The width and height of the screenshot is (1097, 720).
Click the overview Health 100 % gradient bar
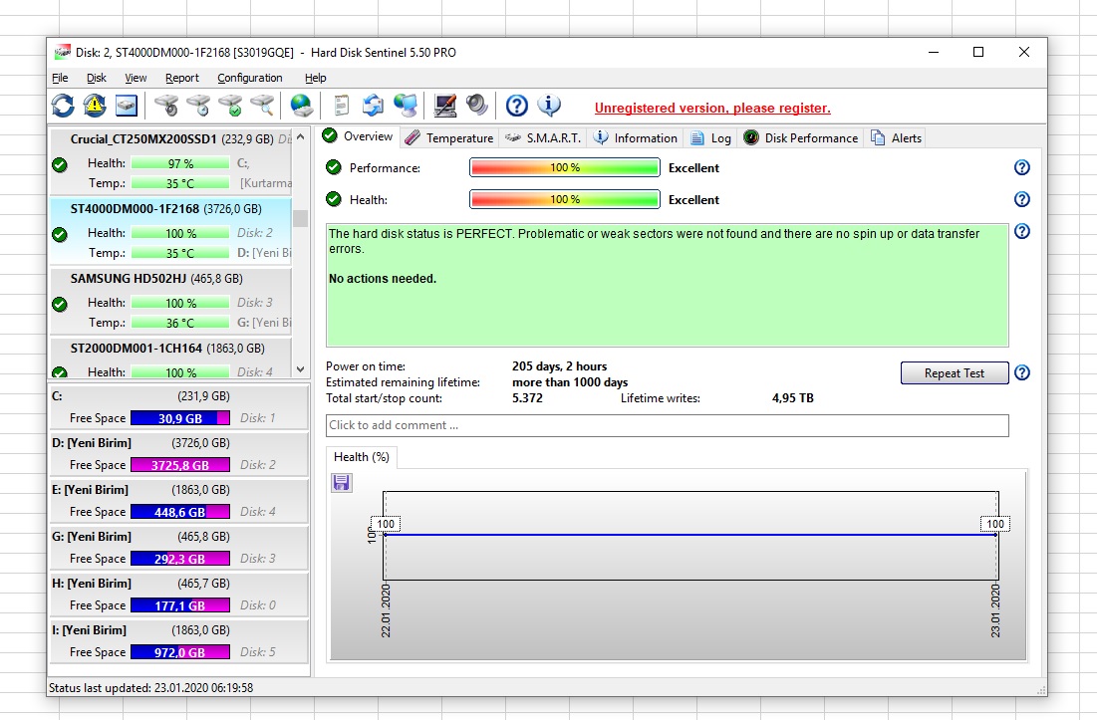pos(565,200)
